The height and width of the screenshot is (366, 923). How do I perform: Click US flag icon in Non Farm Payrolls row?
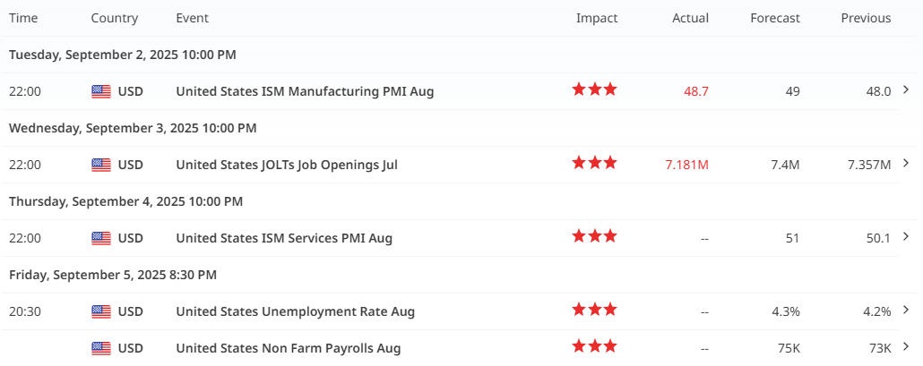[x=101, y=348]
